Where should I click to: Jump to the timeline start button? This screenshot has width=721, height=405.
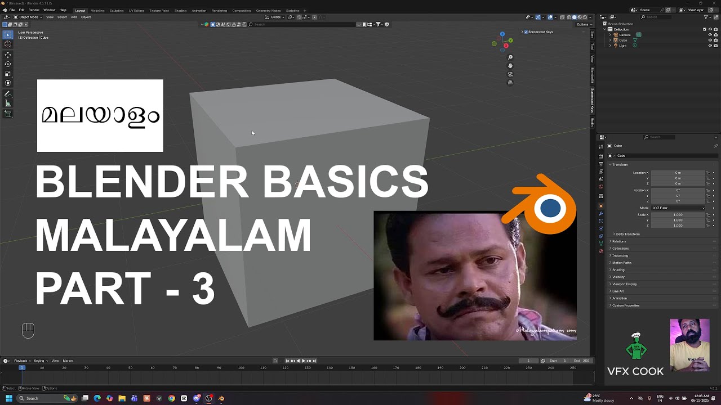point(287,361)
